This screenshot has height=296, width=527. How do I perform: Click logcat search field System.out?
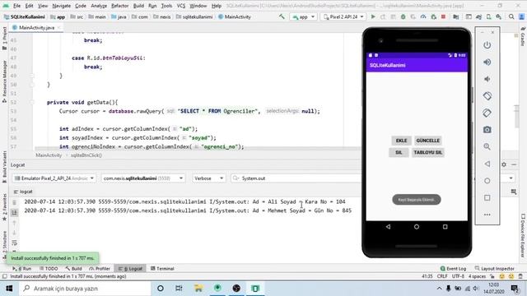296,178
